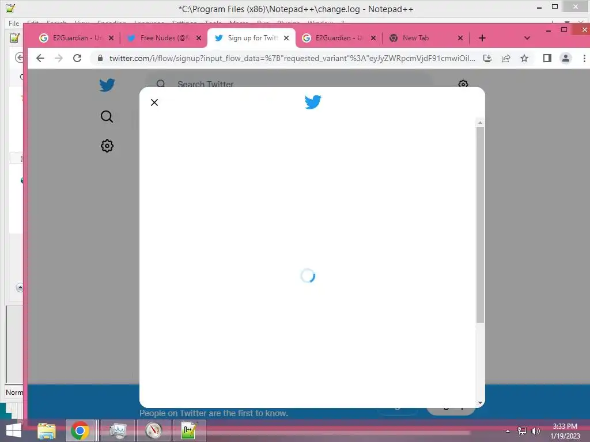
Task: Open the monitor app in taskbar
Action: 118,430
